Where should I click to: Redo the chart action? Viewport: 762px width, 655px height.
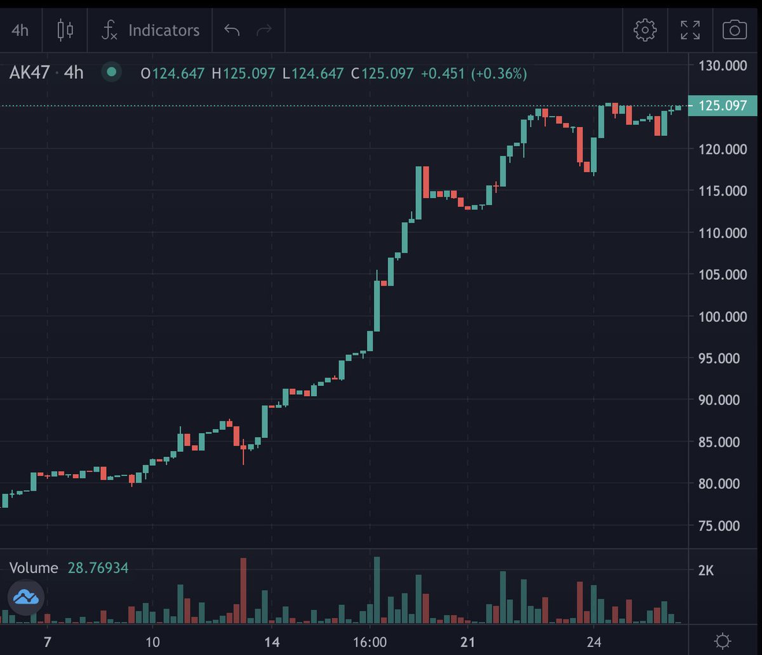(264, 30)
